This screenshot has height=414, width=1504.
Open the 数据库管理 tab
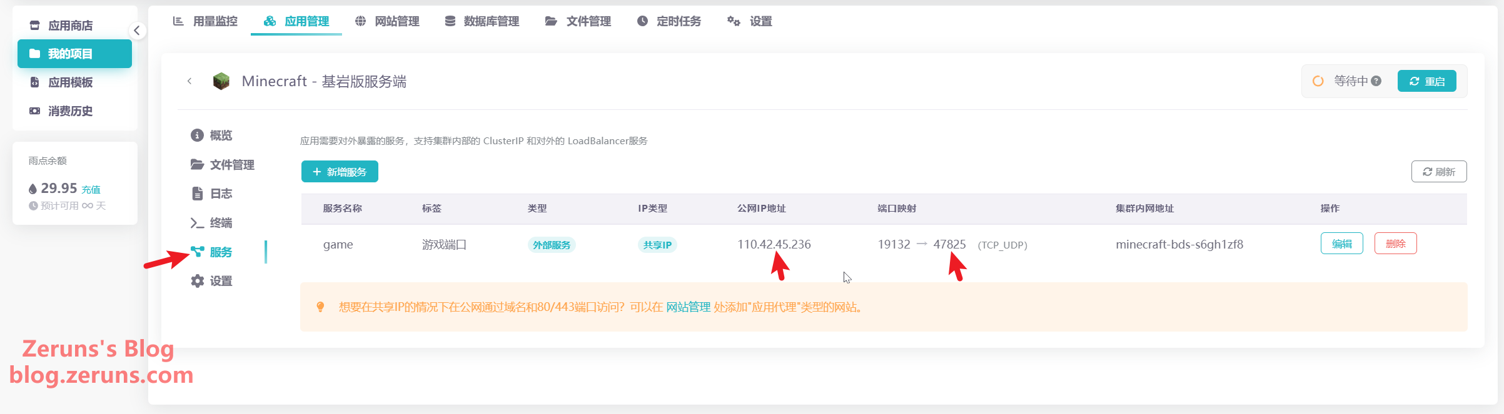tap(482, 21)
